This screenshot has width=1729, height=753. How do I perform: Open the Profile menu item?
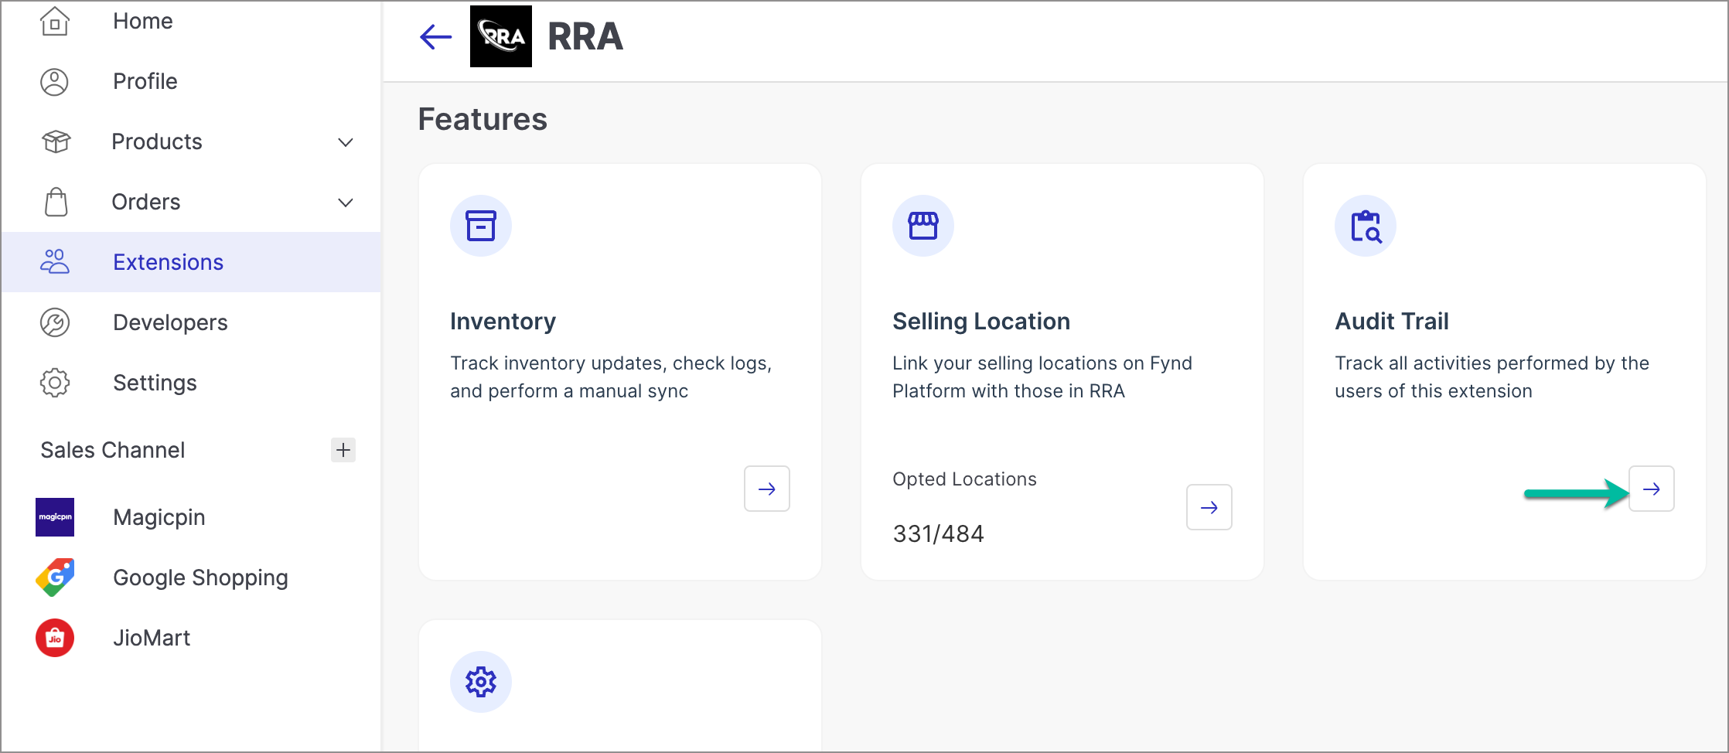pyautogui.click(x=191, y=81)
